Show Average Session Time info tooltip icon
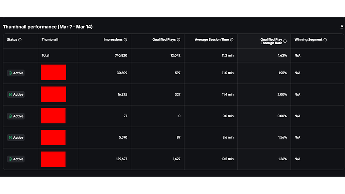345x194 pixels. point(232,40)
